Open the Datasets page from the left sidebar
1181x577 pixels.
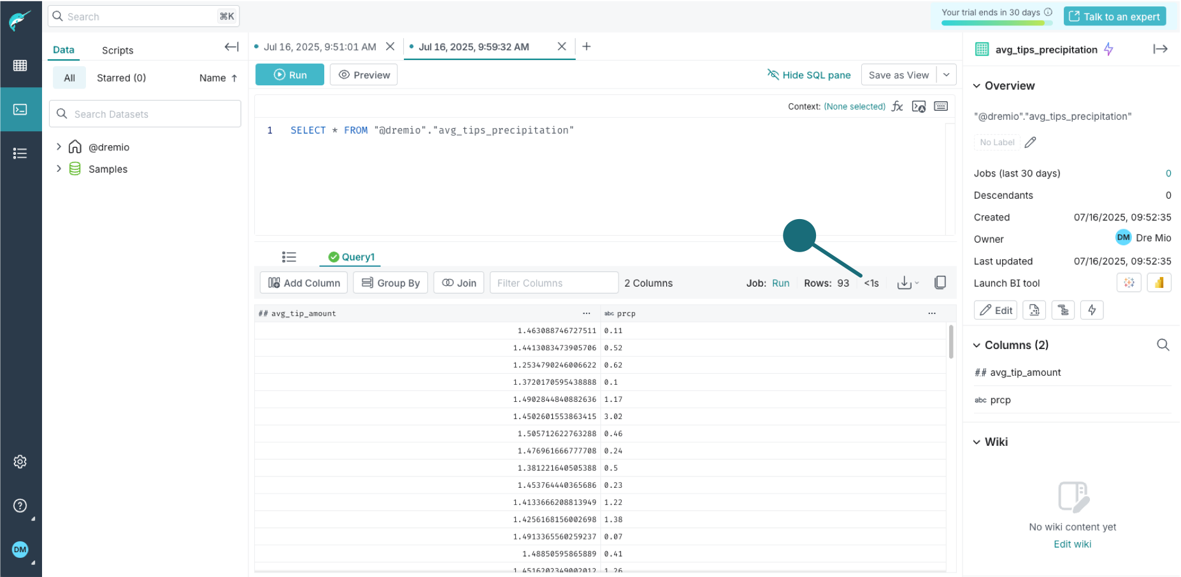[x=21, y=65]
